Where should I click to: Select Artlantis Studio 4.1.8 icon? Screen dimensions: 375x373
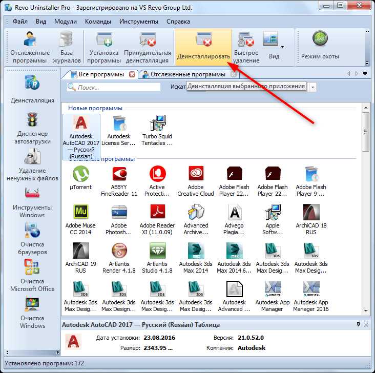pyautogui.click(x=157, y=258)
